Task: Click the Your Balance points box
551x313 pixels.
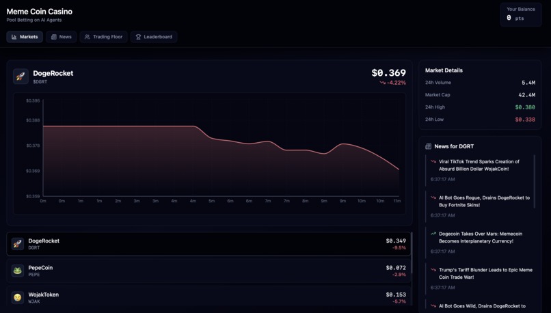Action: click(x=521, y=14)
